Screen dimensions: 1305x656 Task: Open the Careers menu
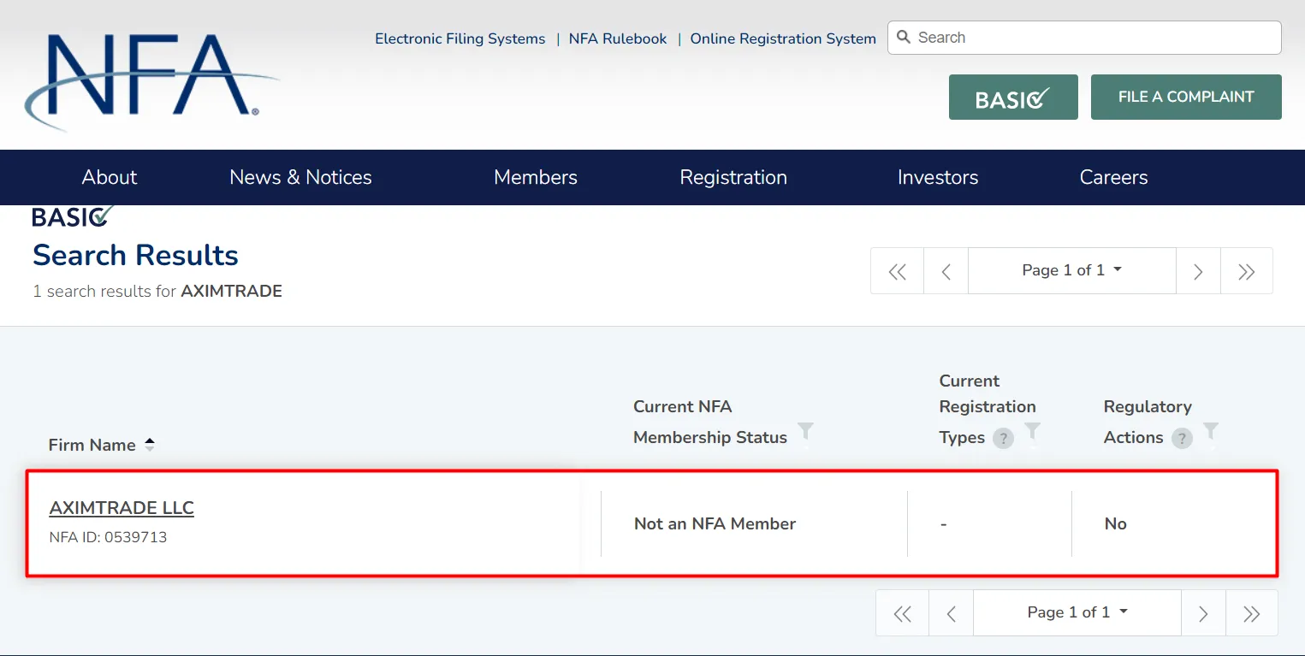point(1113,177)
